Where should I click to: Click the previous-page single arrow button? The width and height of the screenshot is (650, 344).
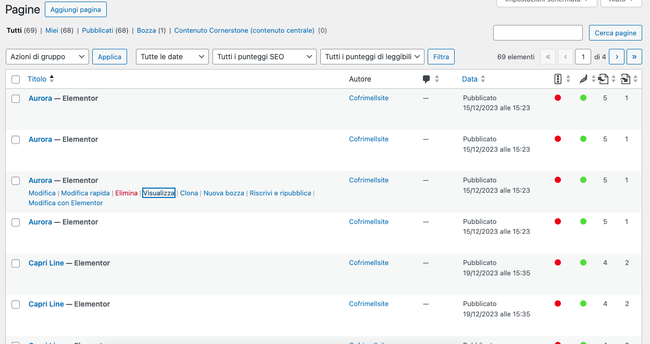coord(566,57)
